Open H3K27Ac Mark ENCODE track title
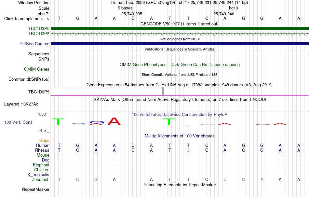The width and height of the screenshot is (309, 197). coord(180,100)
